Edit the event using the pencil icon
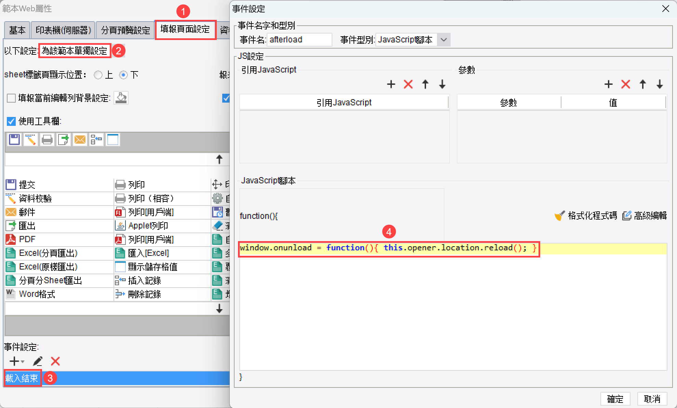 [38, 361]
